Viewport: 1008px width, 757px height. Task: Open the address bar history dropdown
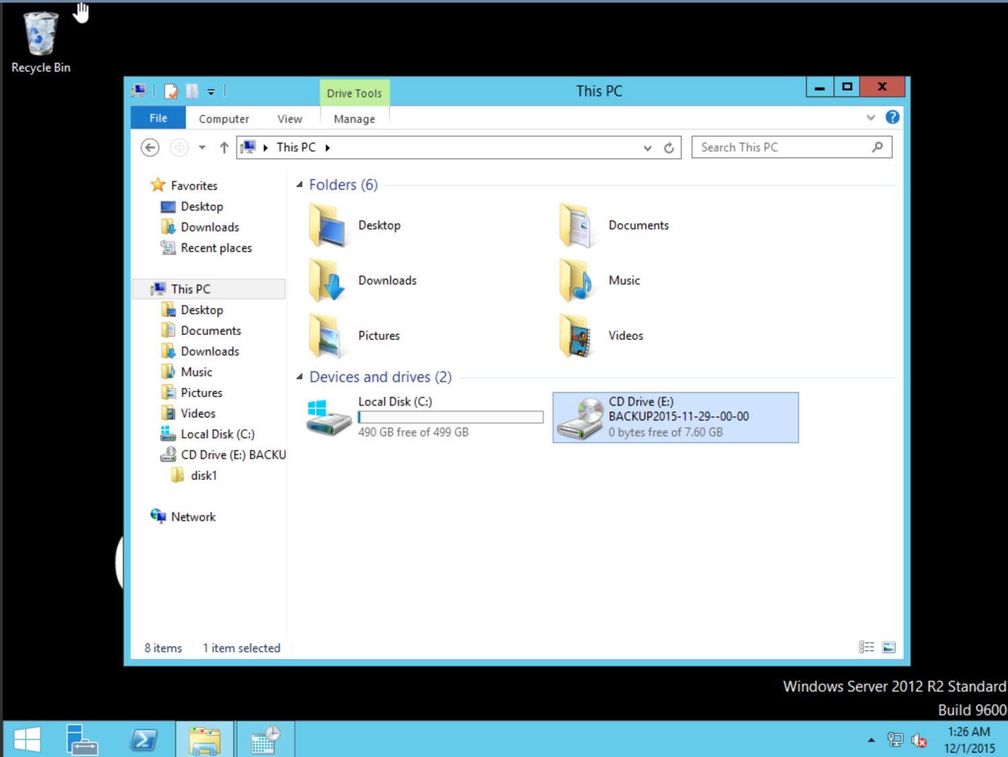pos(647,148)
